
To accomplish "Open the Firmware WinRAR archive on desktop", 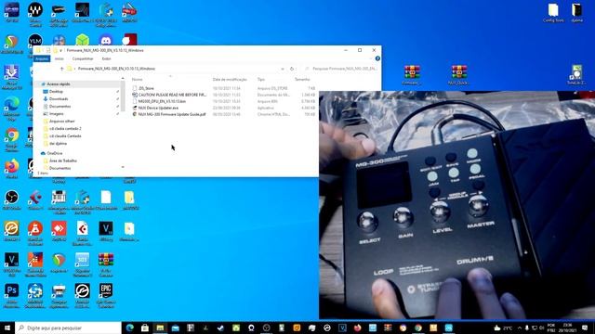I will (412, 74).
